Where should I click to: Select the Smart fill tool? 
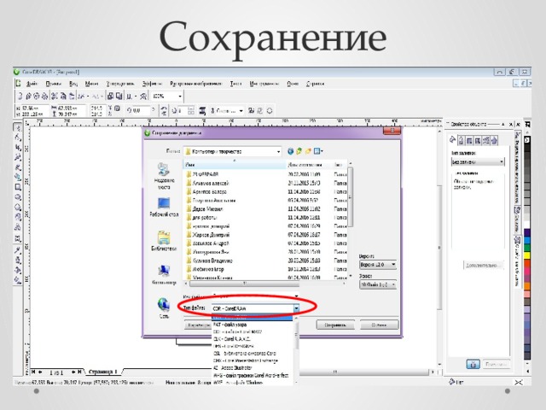pyautogui.click(x=17, y=177)
